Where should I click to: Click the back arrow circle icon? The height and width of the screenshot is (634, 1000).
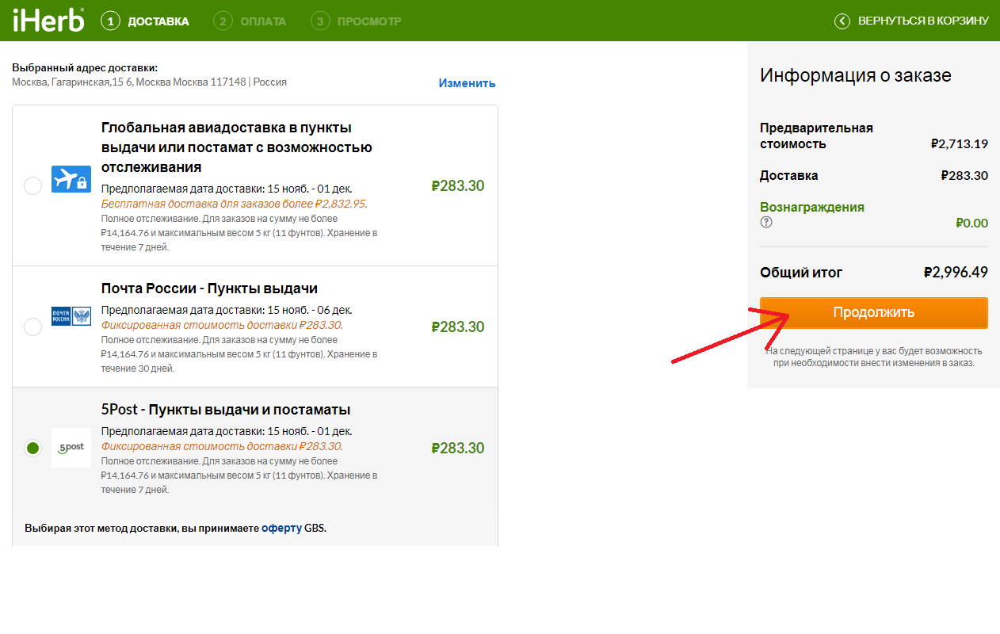[842, 21]
